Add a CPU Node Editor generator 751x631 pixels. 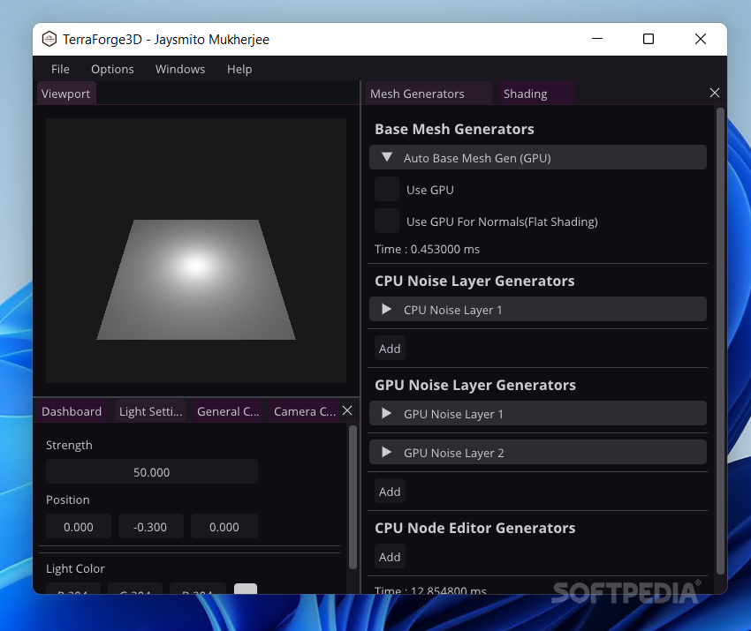[x=390, y=556]
